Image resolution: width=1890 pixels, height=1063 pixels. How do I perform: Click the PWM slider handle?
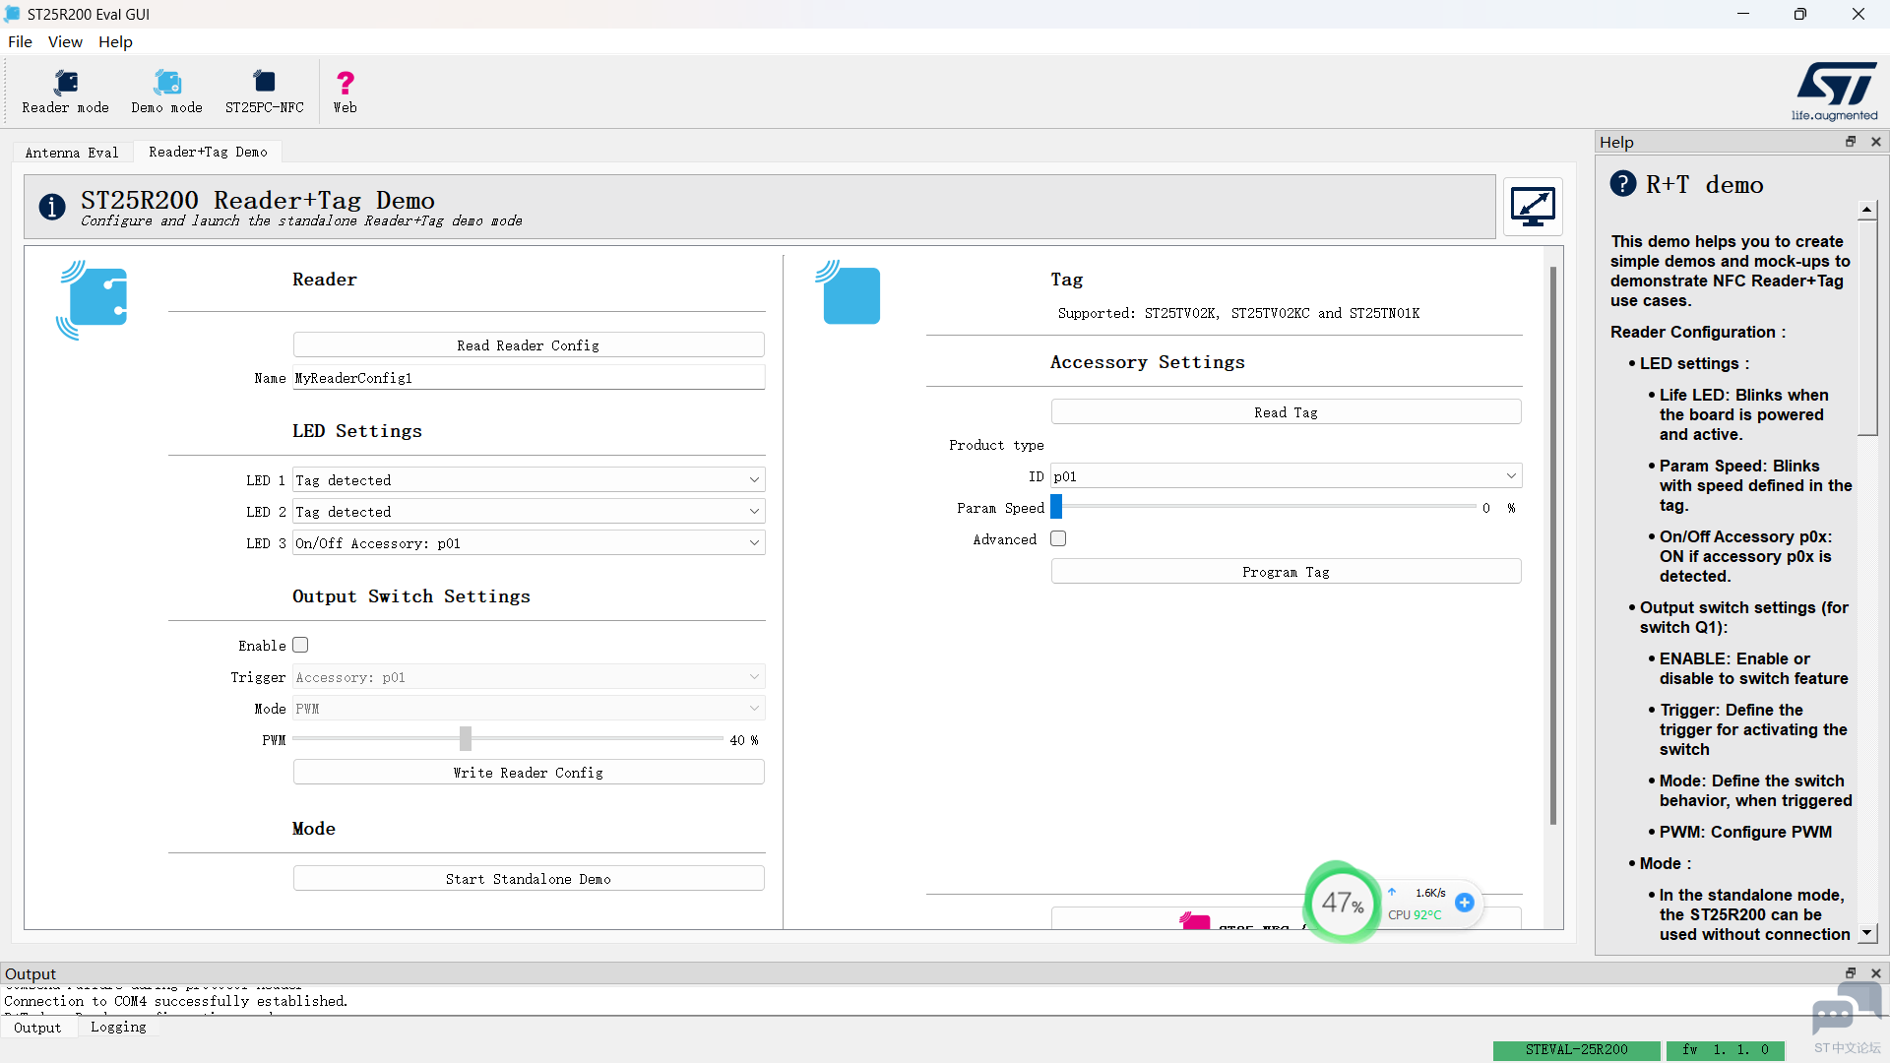[466, 738]
